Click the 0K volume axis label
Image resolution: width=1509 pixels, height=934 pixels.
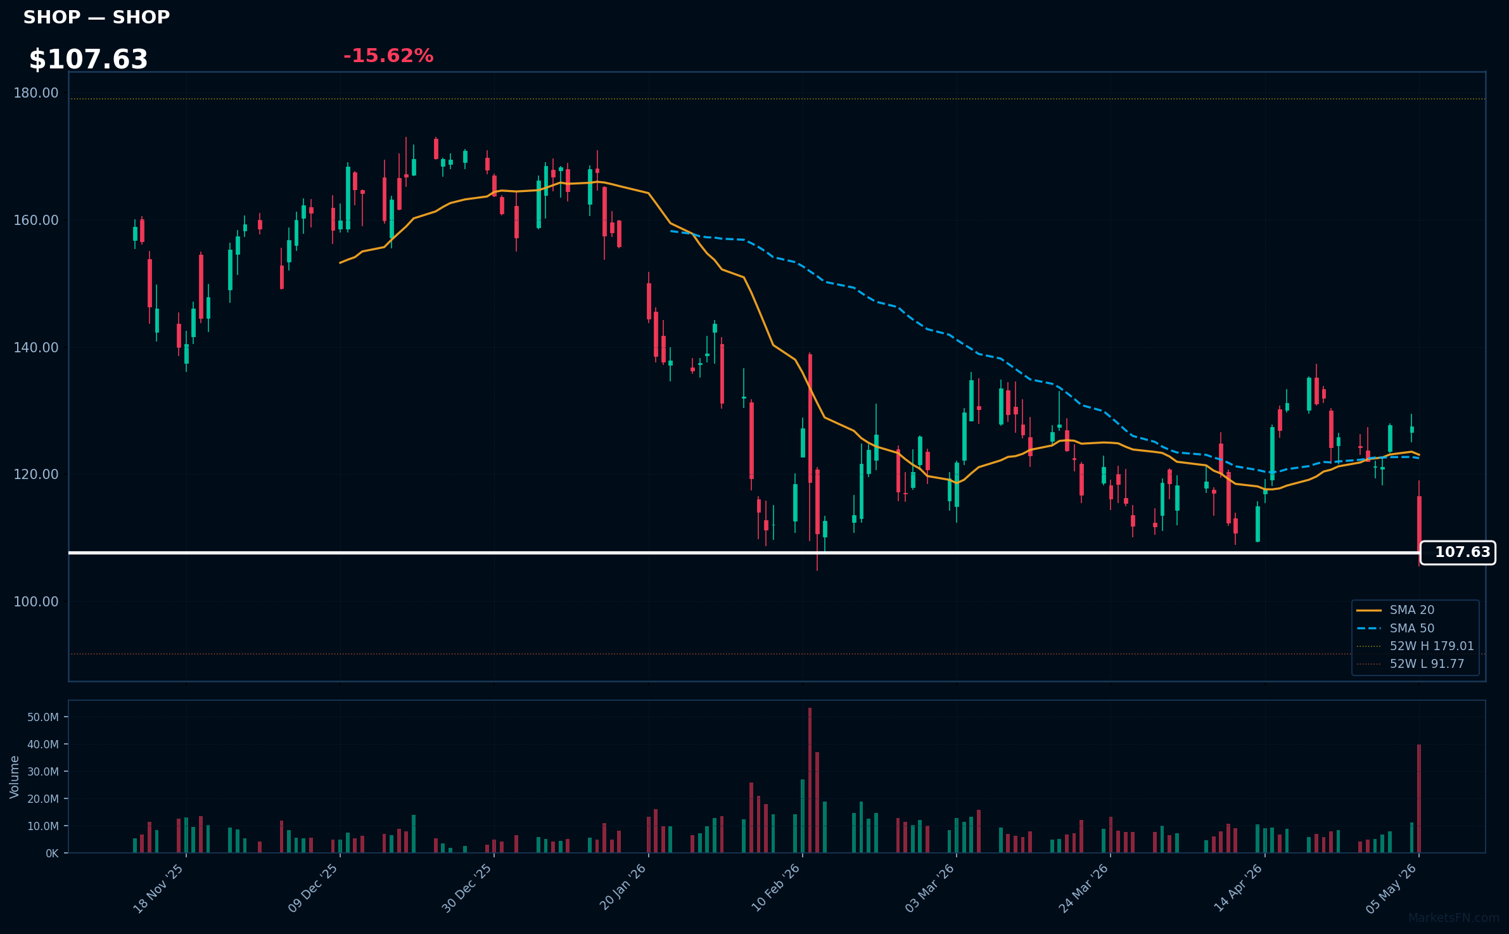coord(52,854)
